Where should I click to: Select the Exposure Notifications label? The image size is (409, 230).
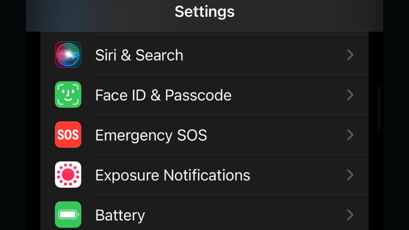click(173, 175)
